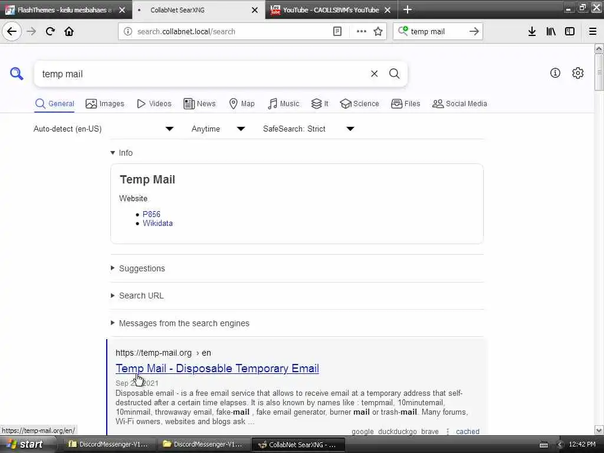The height and width of the screenshot is (453, 604).
Task: Go to the browser home page
Action: [69, 31]
